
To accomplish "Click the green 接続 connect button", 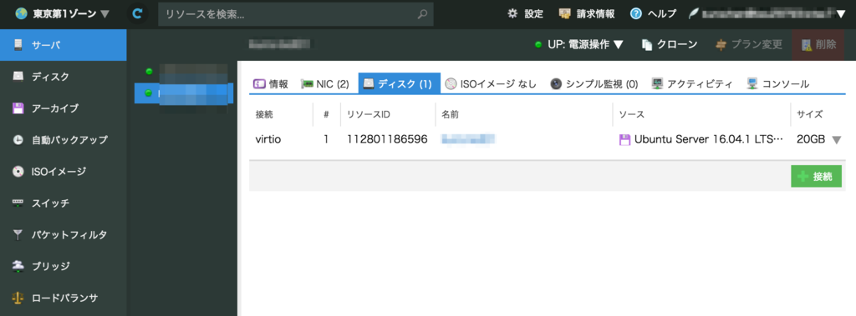I will tap(816, 177).
